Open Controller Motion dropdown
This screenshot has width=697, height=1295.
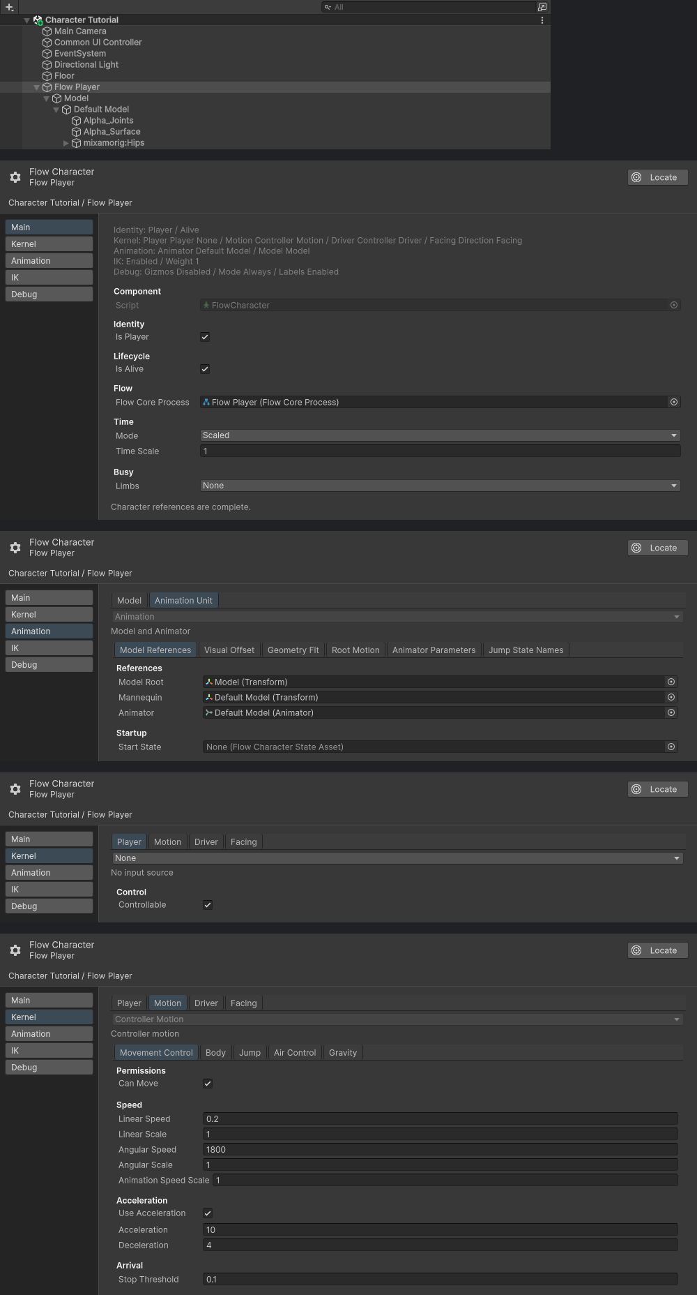click(397, 1019)
